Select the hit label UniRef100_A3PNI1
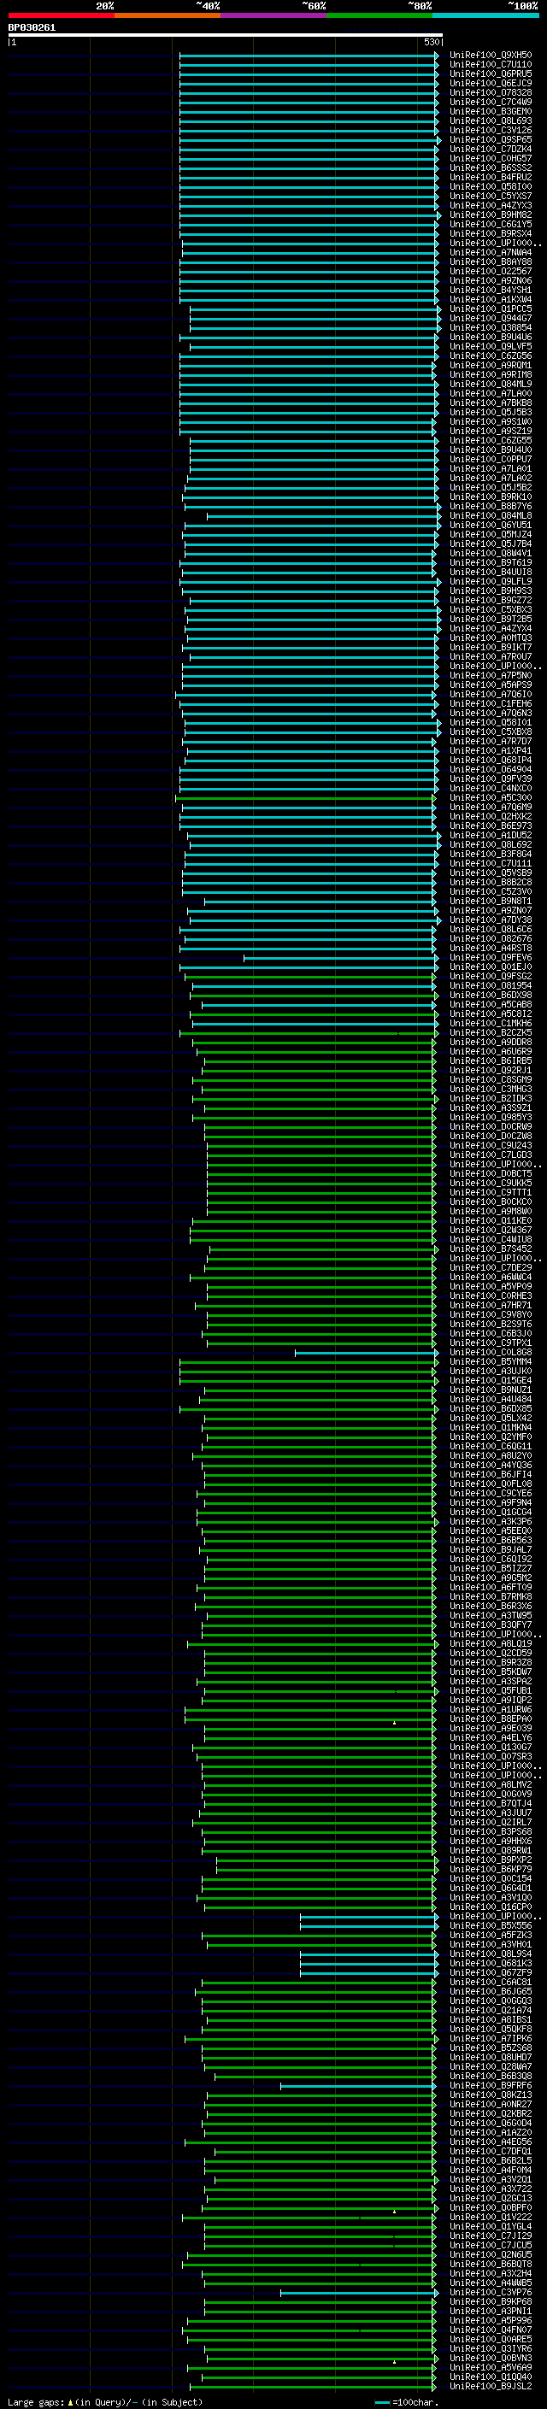The width and height of the screenshot is (547, 2409). [x=491, y=2311]
